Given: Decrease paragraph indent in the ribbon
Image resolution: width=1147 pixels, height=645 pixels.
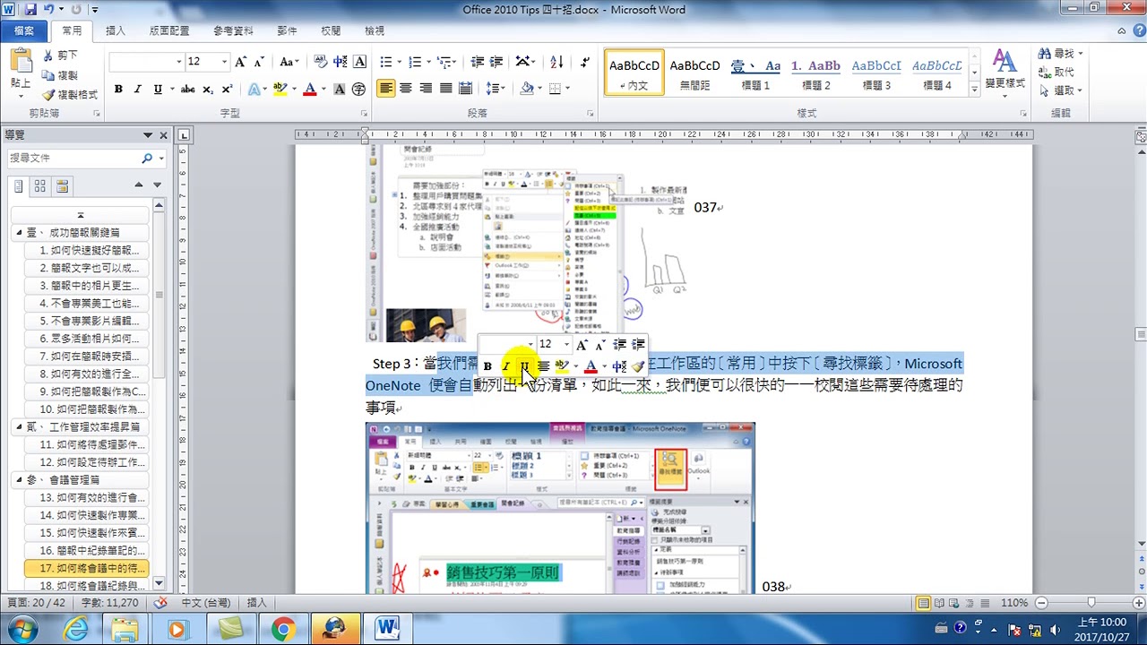Looking at the screenshot, I should [478, 62].
